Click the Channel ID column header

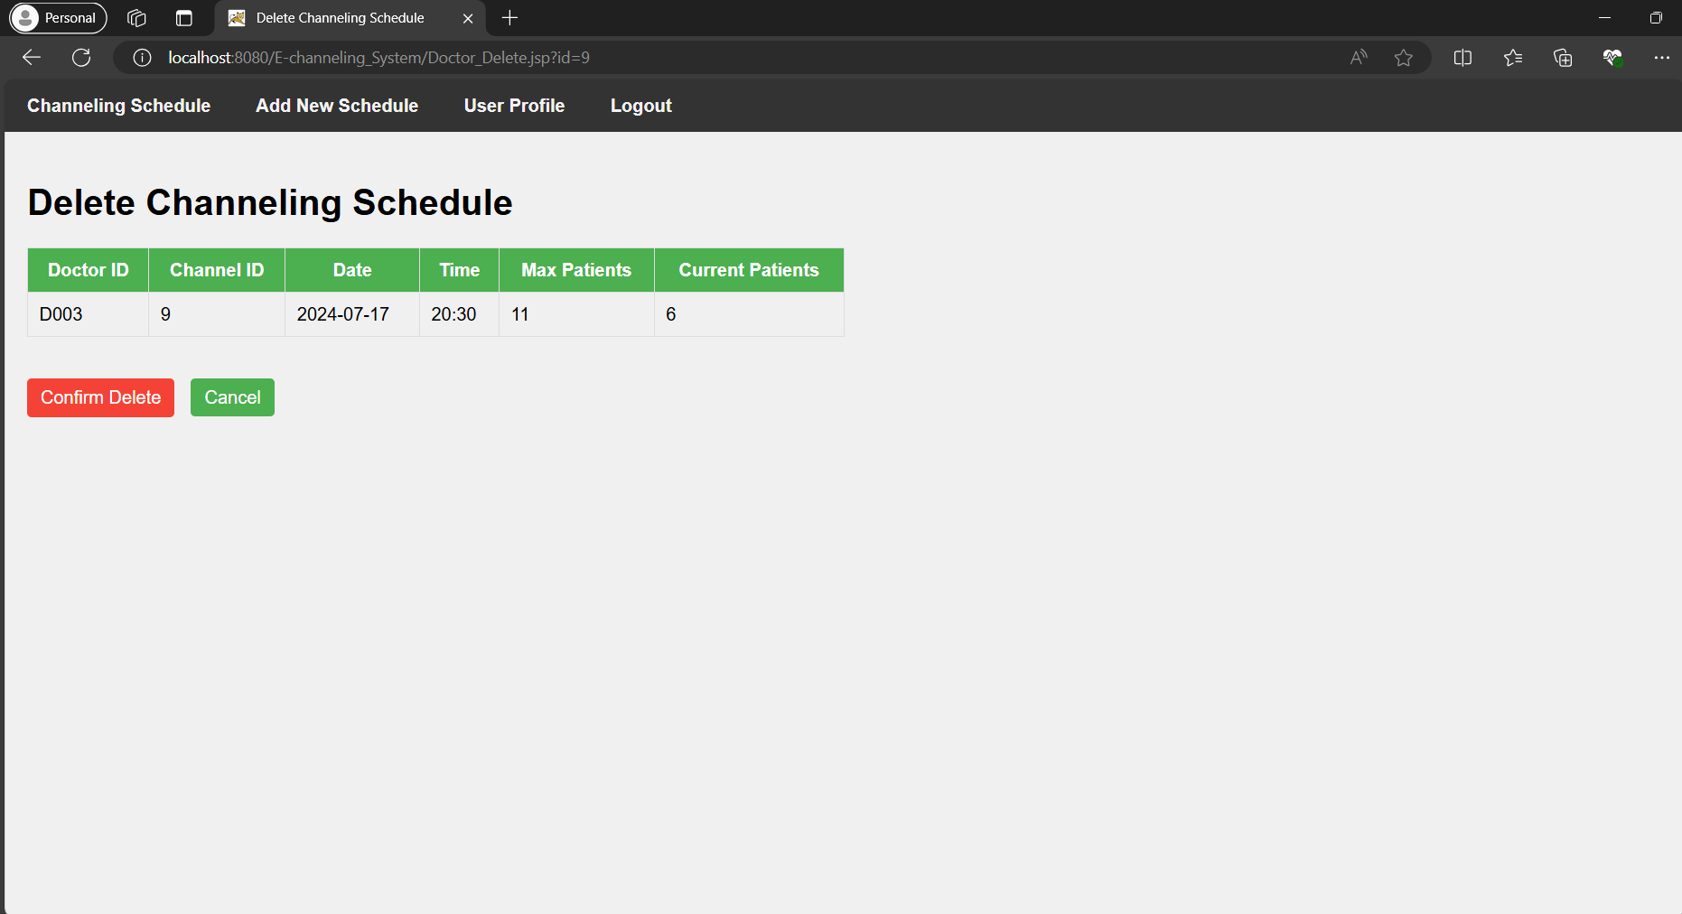pyautogui.click(x=217, y=270)
